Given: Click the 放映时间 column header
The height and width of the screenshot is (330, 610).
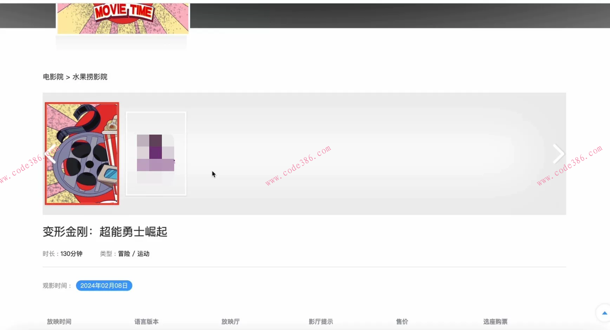Looking at the screenshot, I should [59, 322].
